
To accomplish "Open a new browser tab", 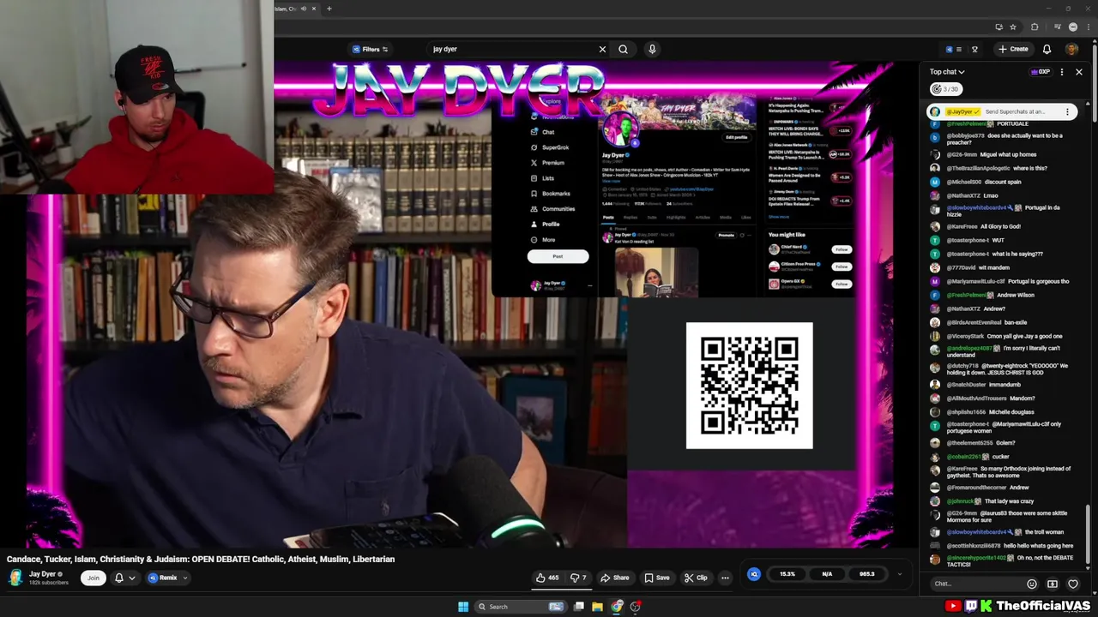I will click(329, 9).
